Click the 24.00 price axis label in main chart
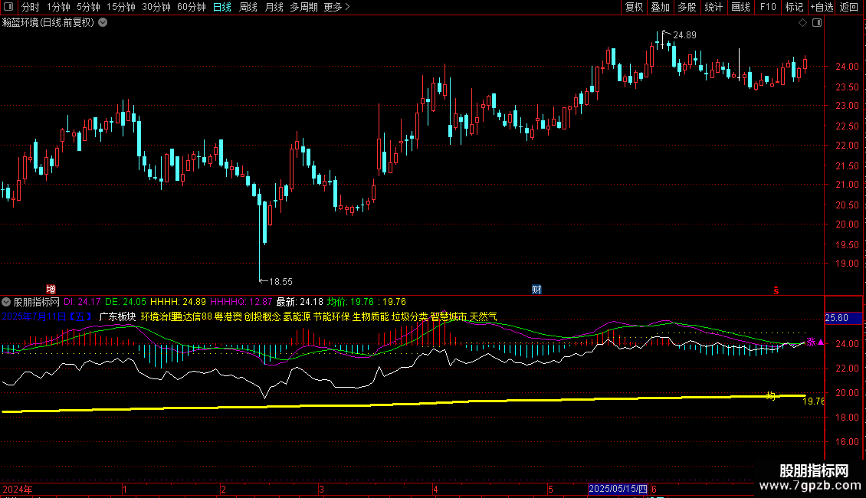Image resolution: width=866 pixels, height=498 pixels. [x=847, y=67]
